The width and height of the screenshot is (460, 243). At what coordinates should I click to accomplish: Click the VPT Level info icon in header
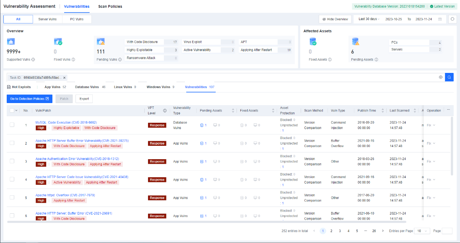pos(165,111)
